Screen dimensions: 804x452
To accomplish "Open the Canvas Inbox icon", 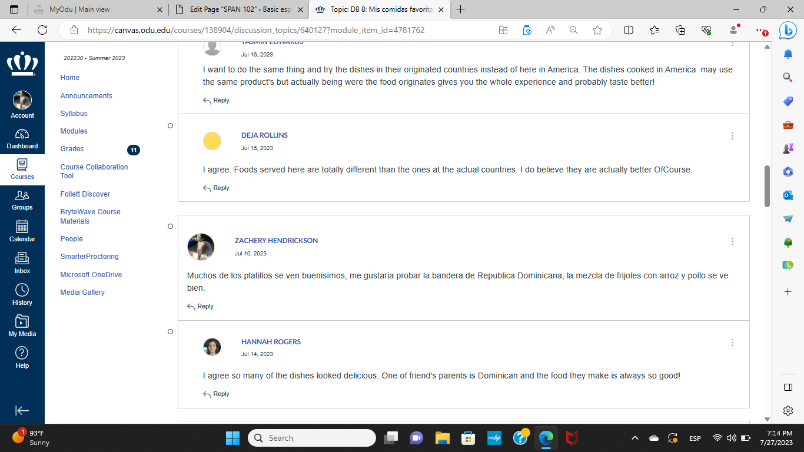I will pos(22,262).
